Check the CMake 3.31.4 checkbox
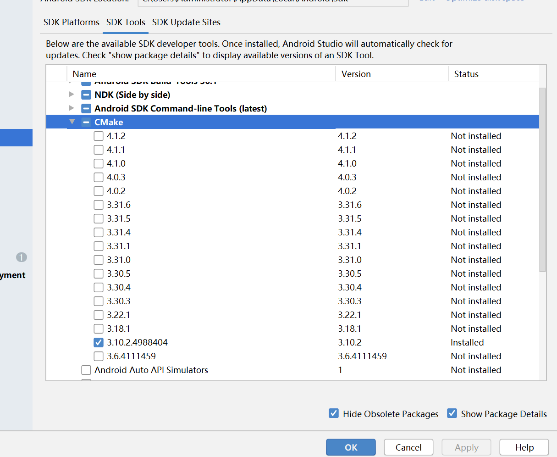Screen dimensions: 557x457 pos(99,233)
